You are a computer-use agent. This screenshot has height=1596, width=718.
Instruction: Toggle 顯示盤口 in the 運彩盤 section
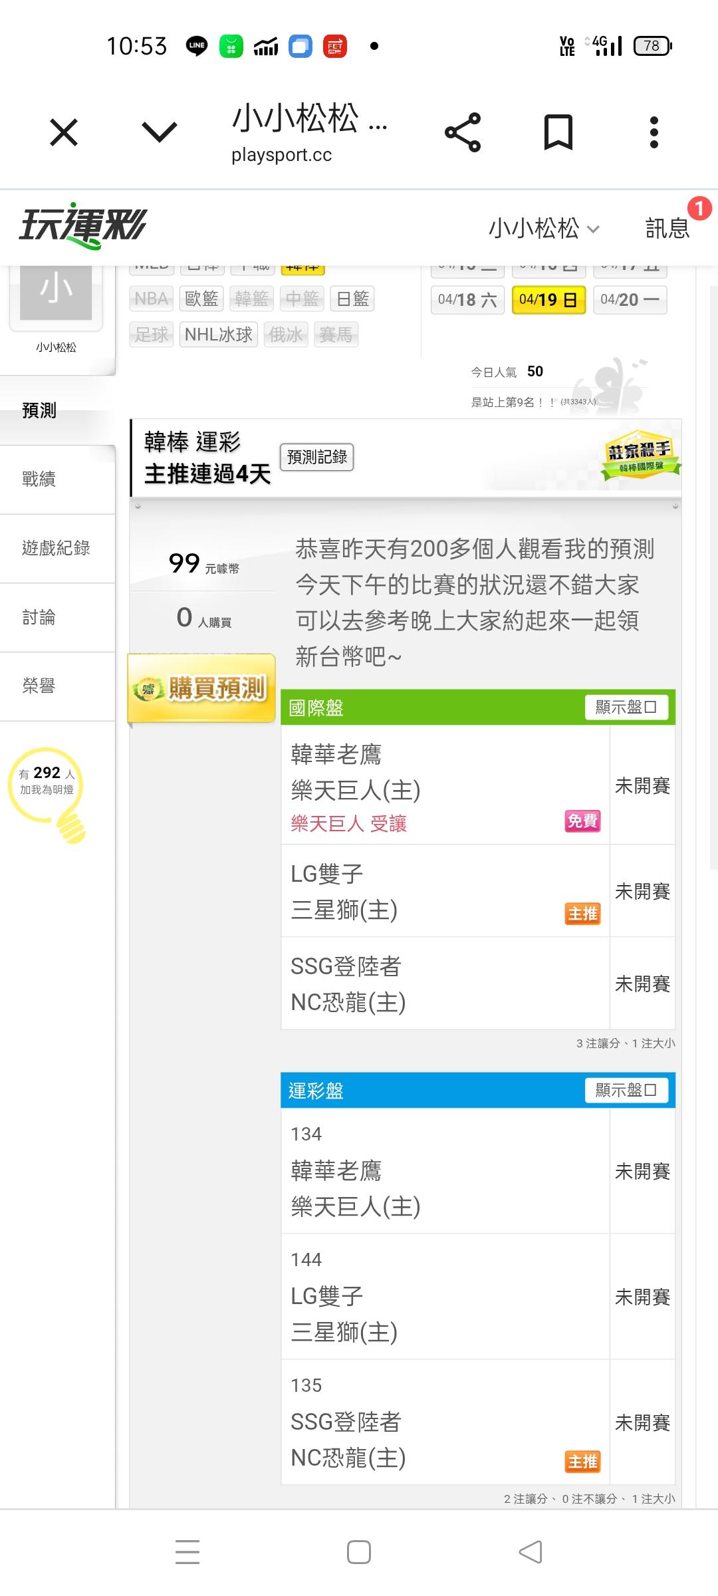point(626,1090)
